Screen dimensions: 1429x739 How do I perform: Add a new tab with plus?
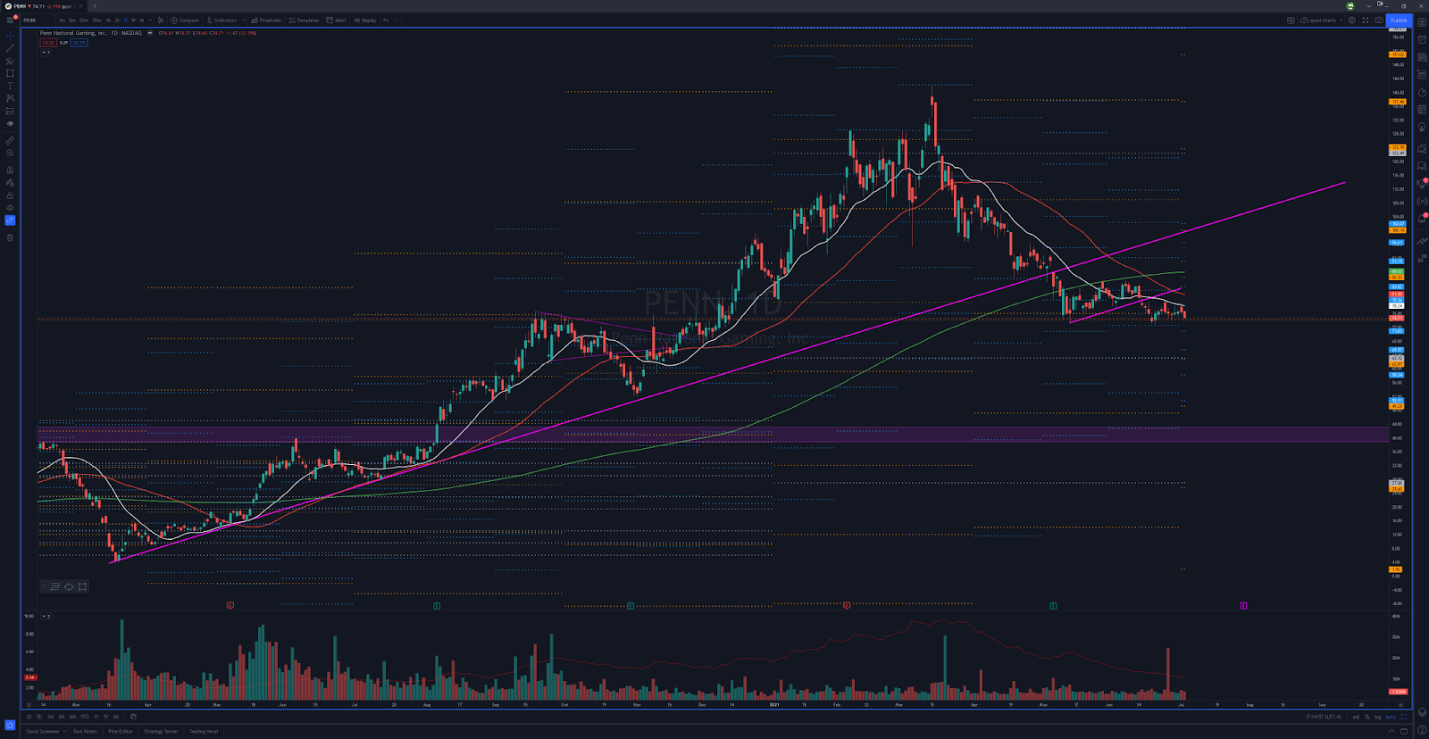95,6
